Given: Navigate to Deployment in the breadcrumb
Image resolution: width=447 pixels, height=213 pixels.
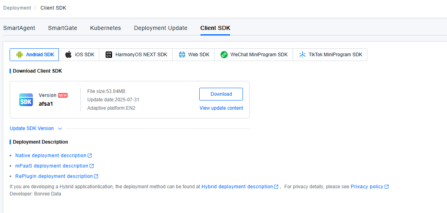Looking at the screenshot, I should click(x=17, y=8).
